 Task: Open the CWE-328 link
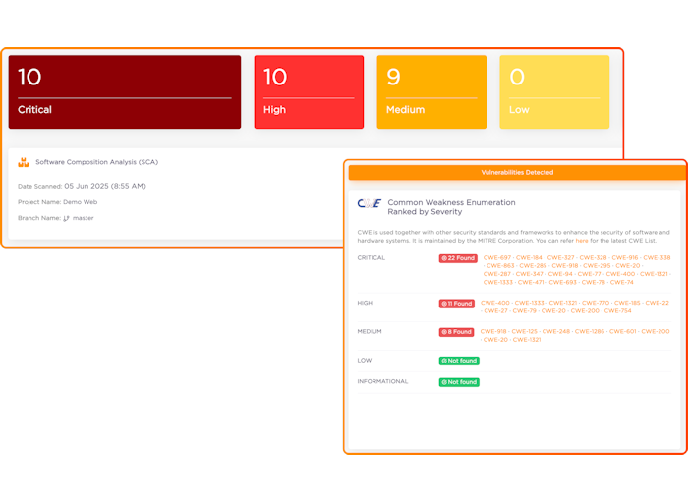point(594,257)
